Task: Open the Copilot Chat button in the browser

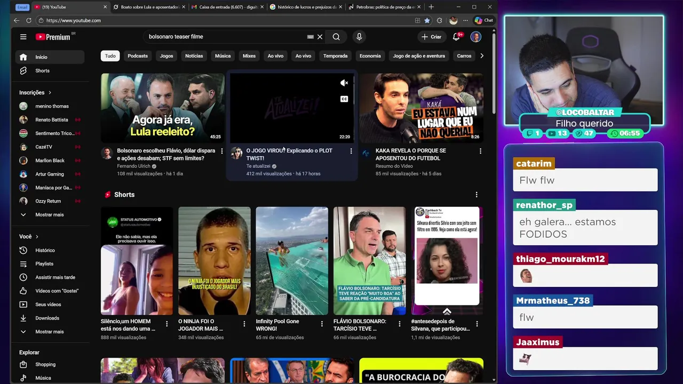Action: 484,20
